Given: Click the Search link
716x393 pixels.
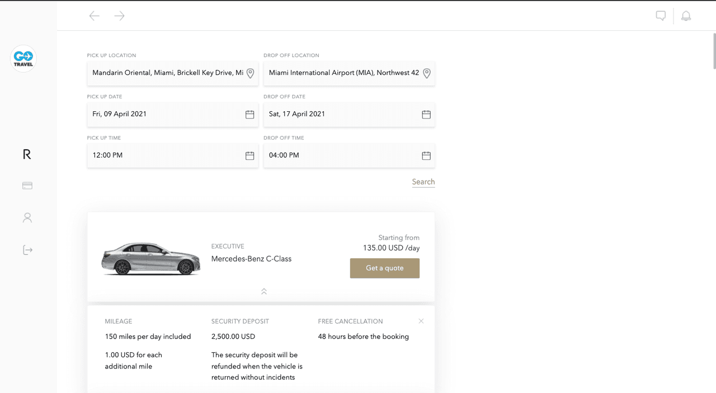Looking at the screenshot, I should coord(423,182).
